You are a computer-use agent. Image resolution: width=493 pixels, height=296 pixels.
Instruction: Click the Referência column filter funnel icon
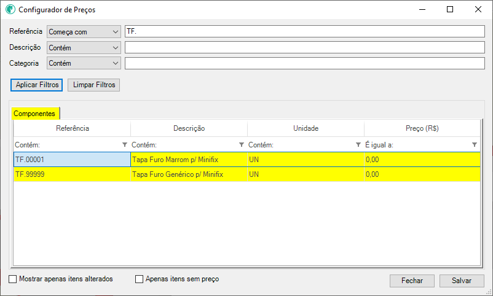pyautogui.click(x=125, y=145)
